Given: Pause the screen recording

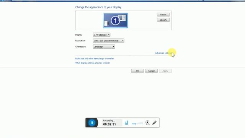Looking at the screenshot, I should [92, 123].
